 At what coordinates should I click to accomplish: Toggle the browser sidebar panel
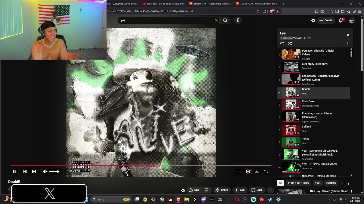(x=337, y=11)
